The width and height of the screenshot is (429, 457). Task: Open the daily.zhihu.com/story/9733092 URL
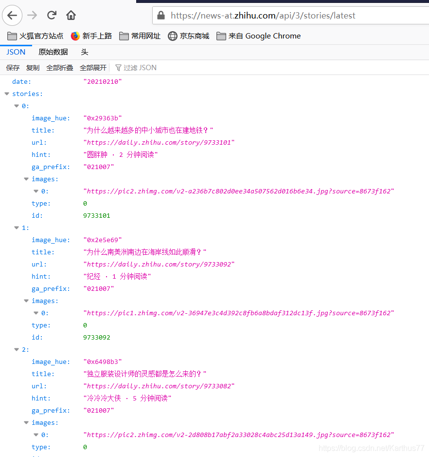click(159, 265)
